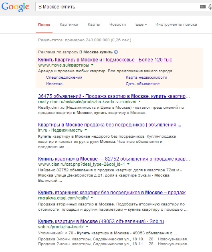
Task: Switch to the Карты tab
Action: pyautogui.click(x=94, y=24)
